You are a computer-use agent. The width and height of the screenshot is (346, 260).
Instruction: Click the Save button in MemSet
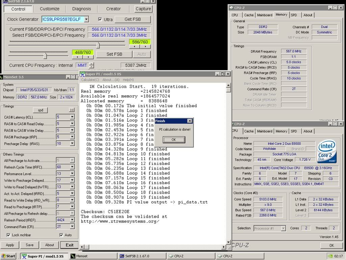pos(30,245)
